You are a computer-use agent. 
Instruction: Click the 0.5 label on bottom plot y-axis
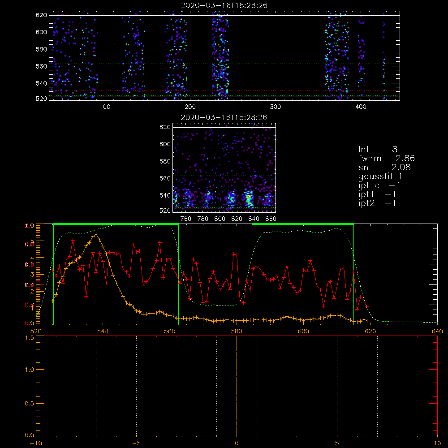(30, 404)
